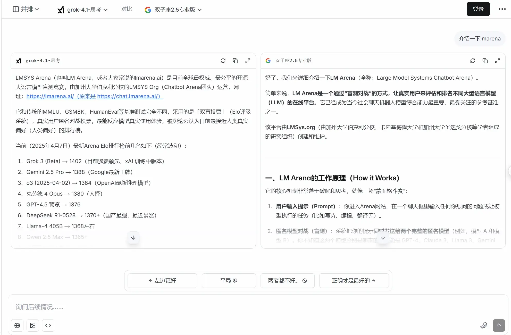Copy the grok-4.1 response text
The height and width of the screenshot is (335, 511).
tap(235, 61)
